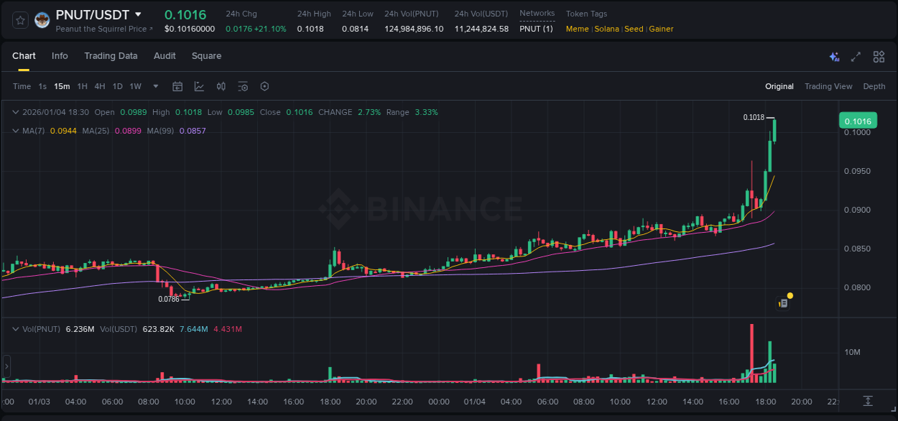Click the order record icon on chart
The width and height of the screenshot is (898, 421).
tap(782, 304)
